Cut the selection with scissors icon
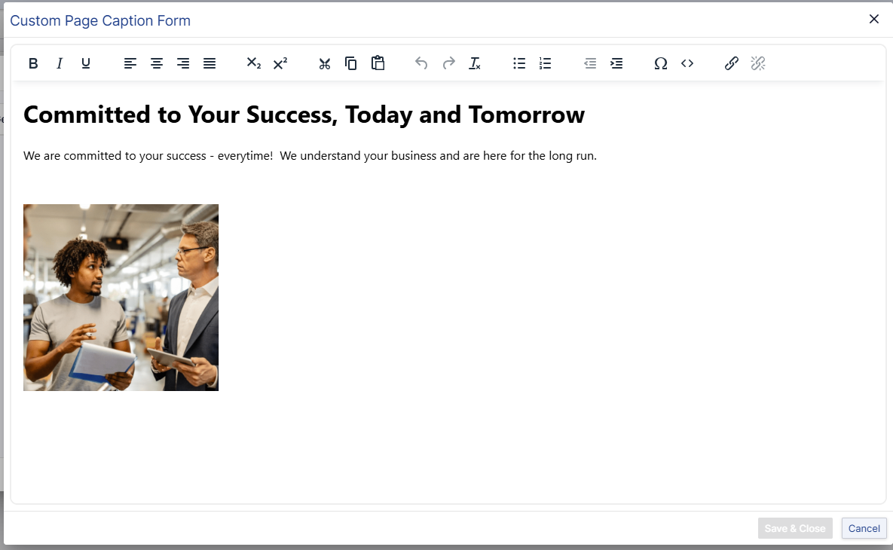This screenshot has height=550, width=893. [325, 63]
